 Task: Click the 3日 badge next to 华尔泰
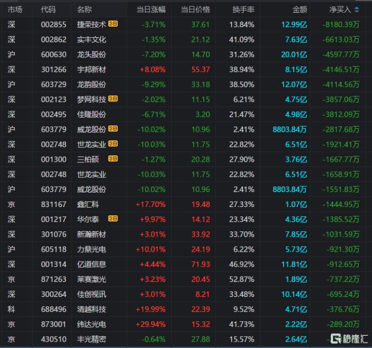click(113, 219)
